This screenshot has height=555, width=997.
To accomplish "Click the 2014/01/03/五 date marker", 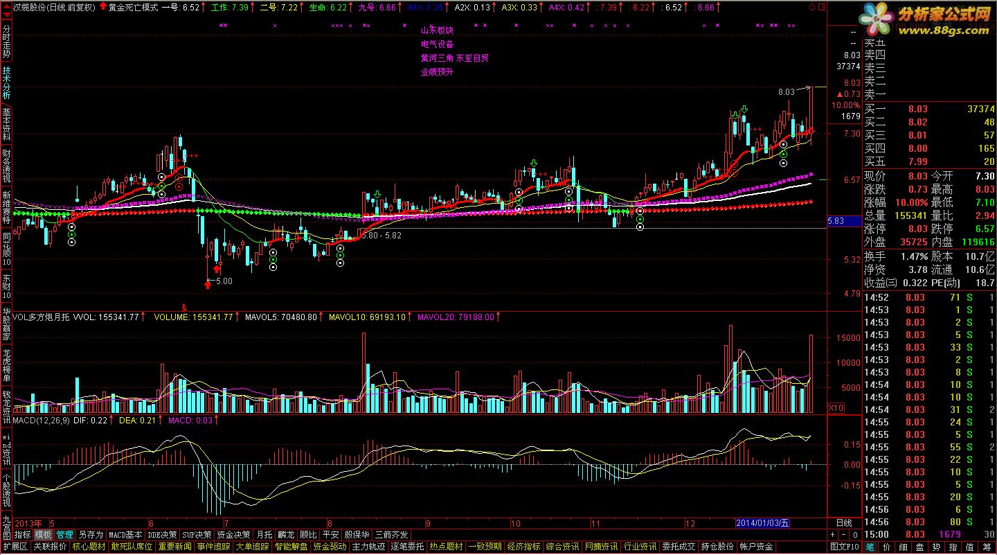I will click(762, 523).
